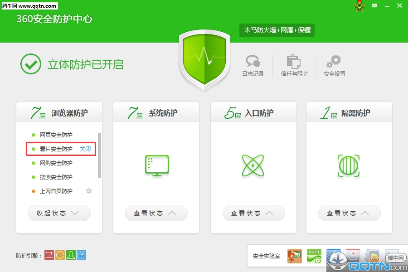The image size is (408, 272).
Task: Open the red-cross first aid kit icon
Action: pyautogui.click(x=353, y=256)
